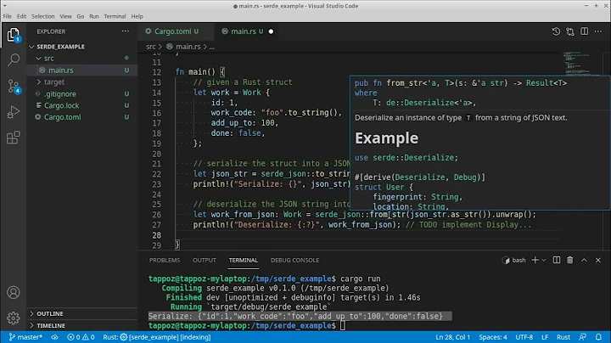Click src in the breadcrumb path
The width and height of the screenshot is (611, 343).
pyautogui.click(x=151, y=47)
